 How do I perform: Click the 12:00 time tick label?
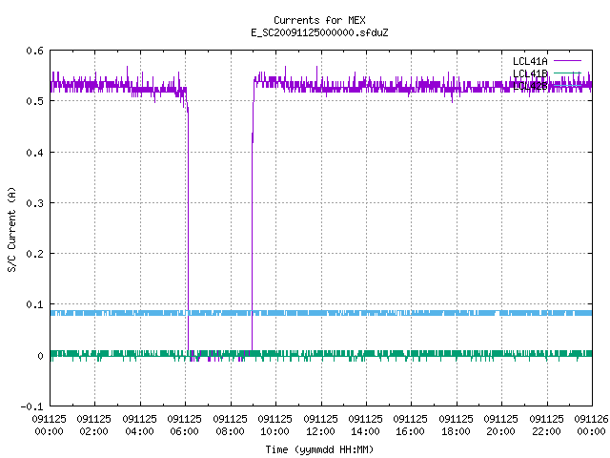tap(320, 431)
